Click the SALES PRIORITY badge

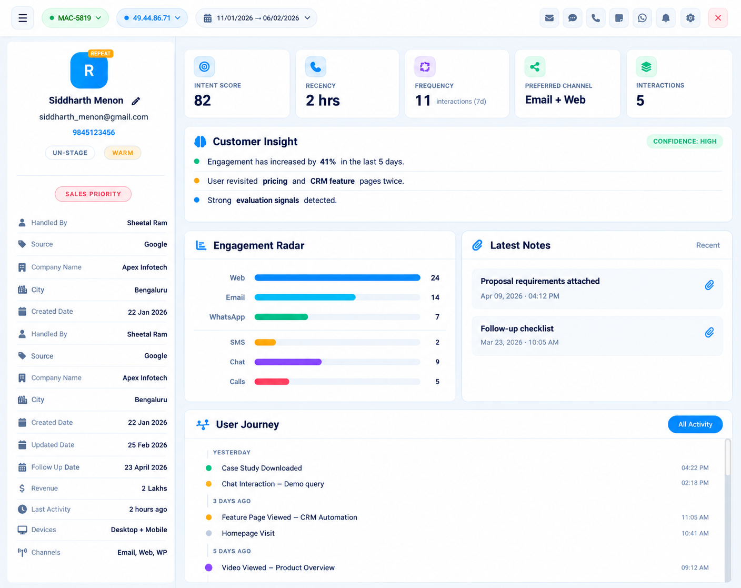(x=93, y=194)
